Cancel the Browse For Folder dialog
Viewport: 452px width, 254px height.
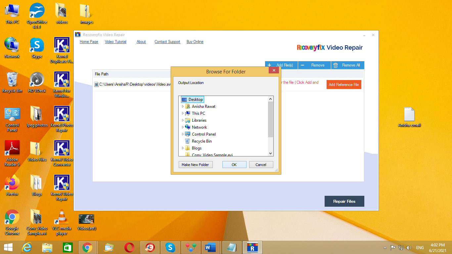click(261, 165)
